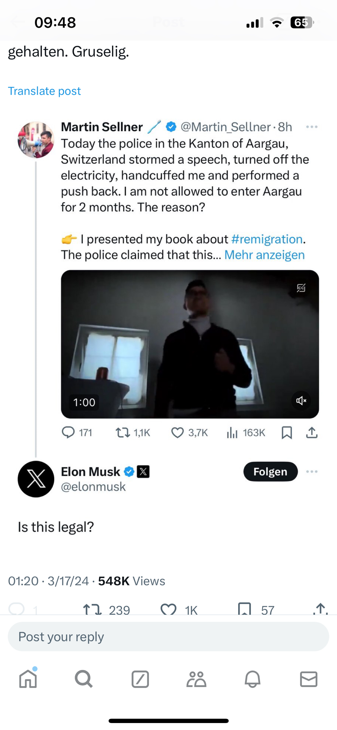337x730 pixels.
Task: Bookmark Martin Sellner's quoted post
Action: [287, 433]
